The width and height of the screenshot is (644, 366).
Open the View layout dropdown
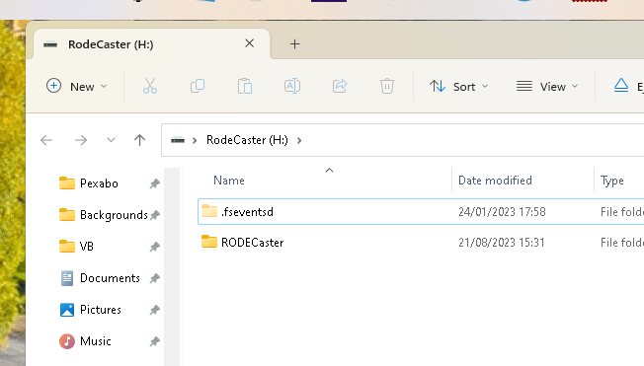click(547, 86)
